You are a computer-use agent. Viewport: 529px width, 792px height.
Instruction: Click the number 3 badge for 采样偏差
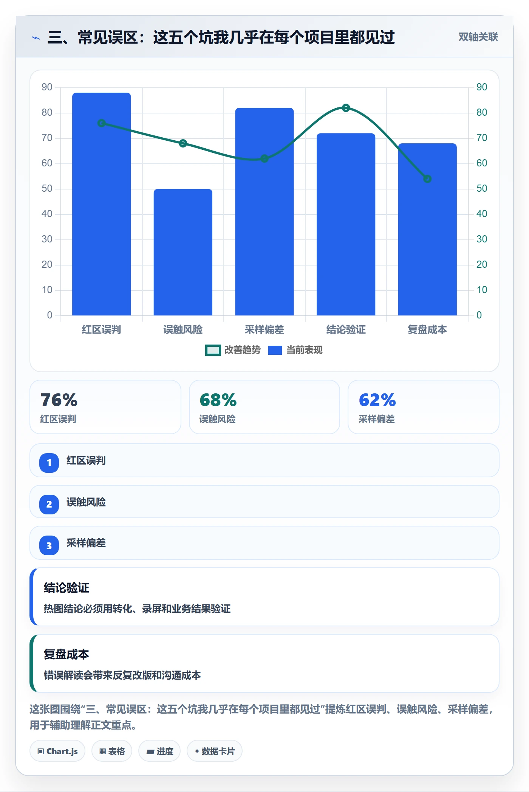tap(49, 545)
